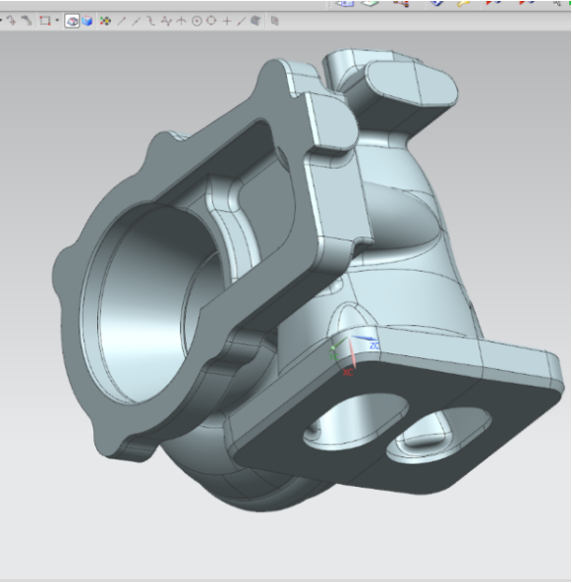Viewport: 572px width, 583px height.
Task: Toggle Point on Curve snap icon
Action: coord(242,22)
